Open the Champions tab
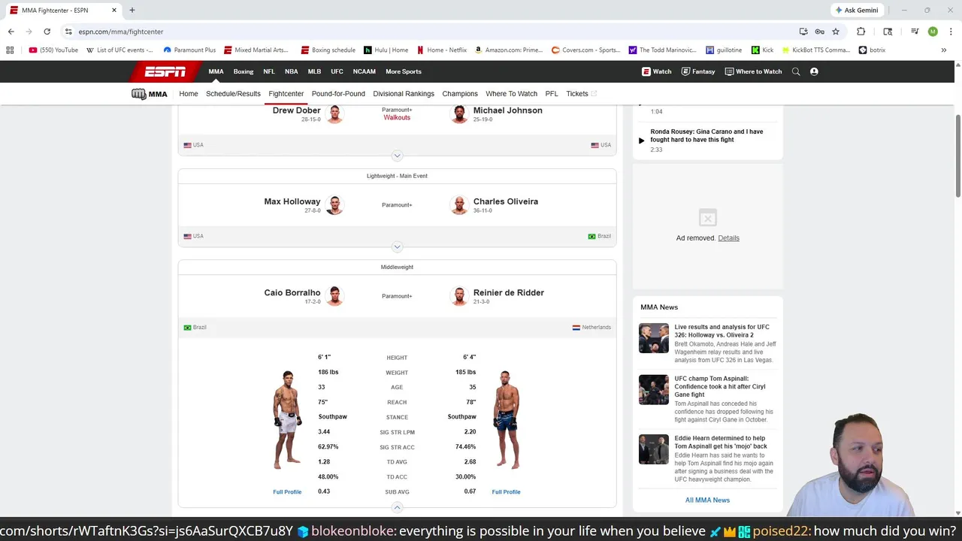This screenshot has width=962, height=541. 460,94
